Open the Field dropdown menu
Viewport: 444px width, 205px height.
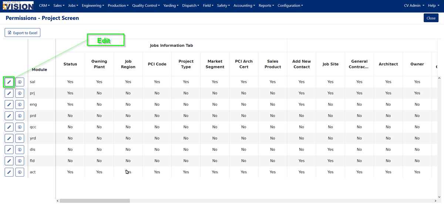pyautogui.click(x=208, y=6)
